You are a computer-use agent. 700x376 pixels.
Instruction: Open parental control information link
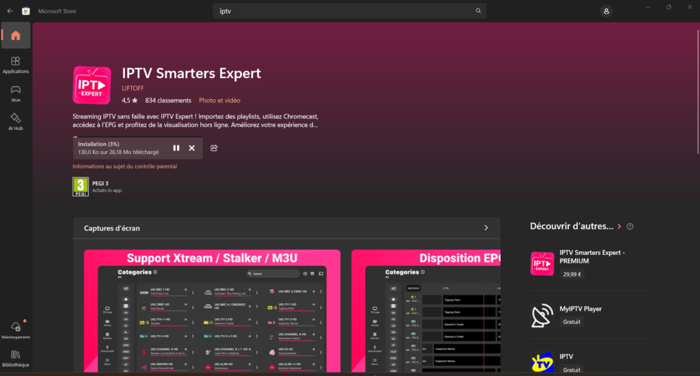pos(124,166)
